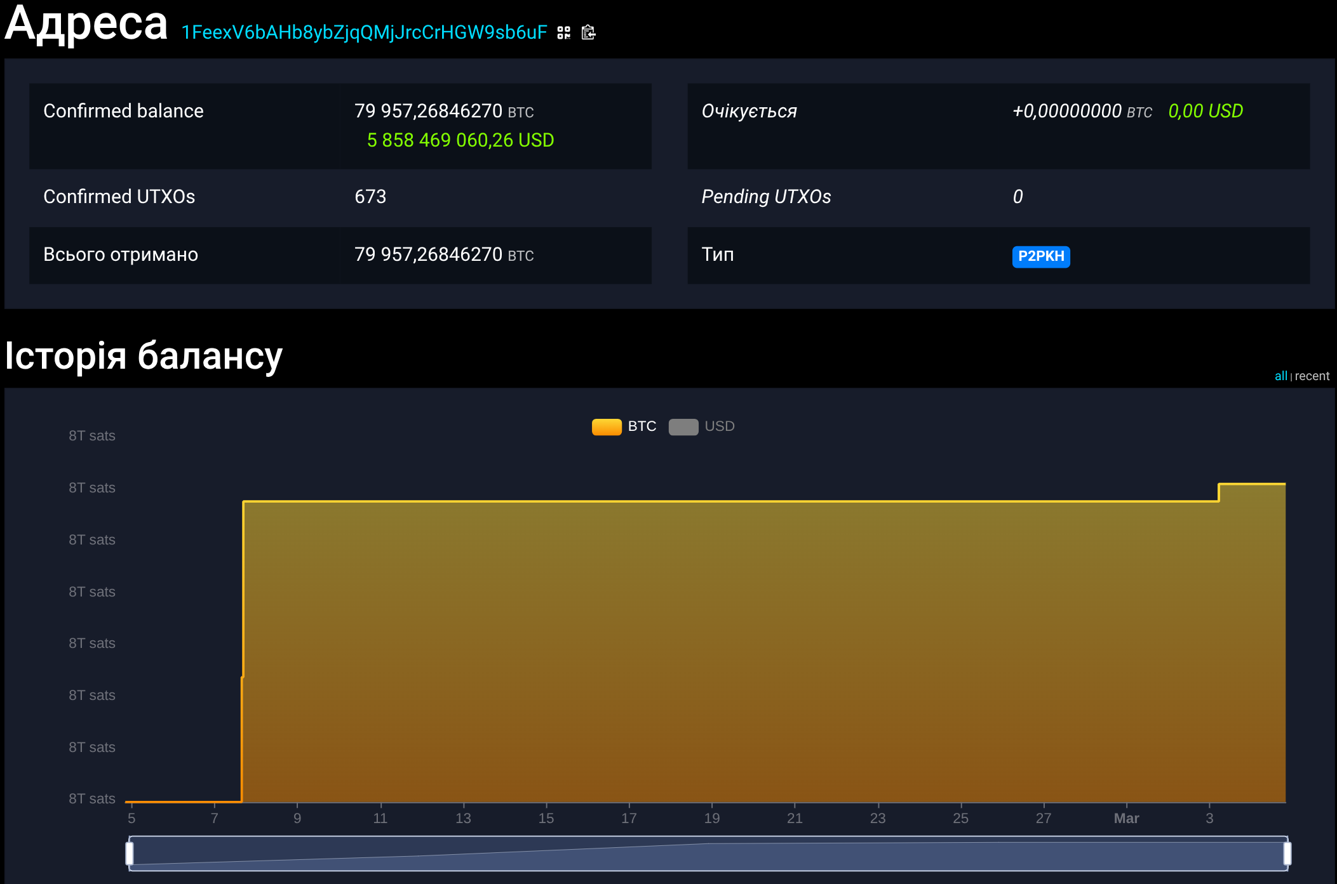Toggle USD series in chart legend
This screenshot has width=1337, height=884.
coord(719,426)
